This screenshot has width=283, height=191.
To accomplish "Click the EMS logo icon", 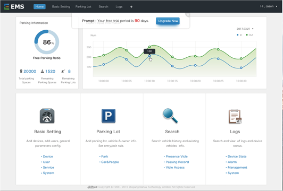I will point(6,6).
